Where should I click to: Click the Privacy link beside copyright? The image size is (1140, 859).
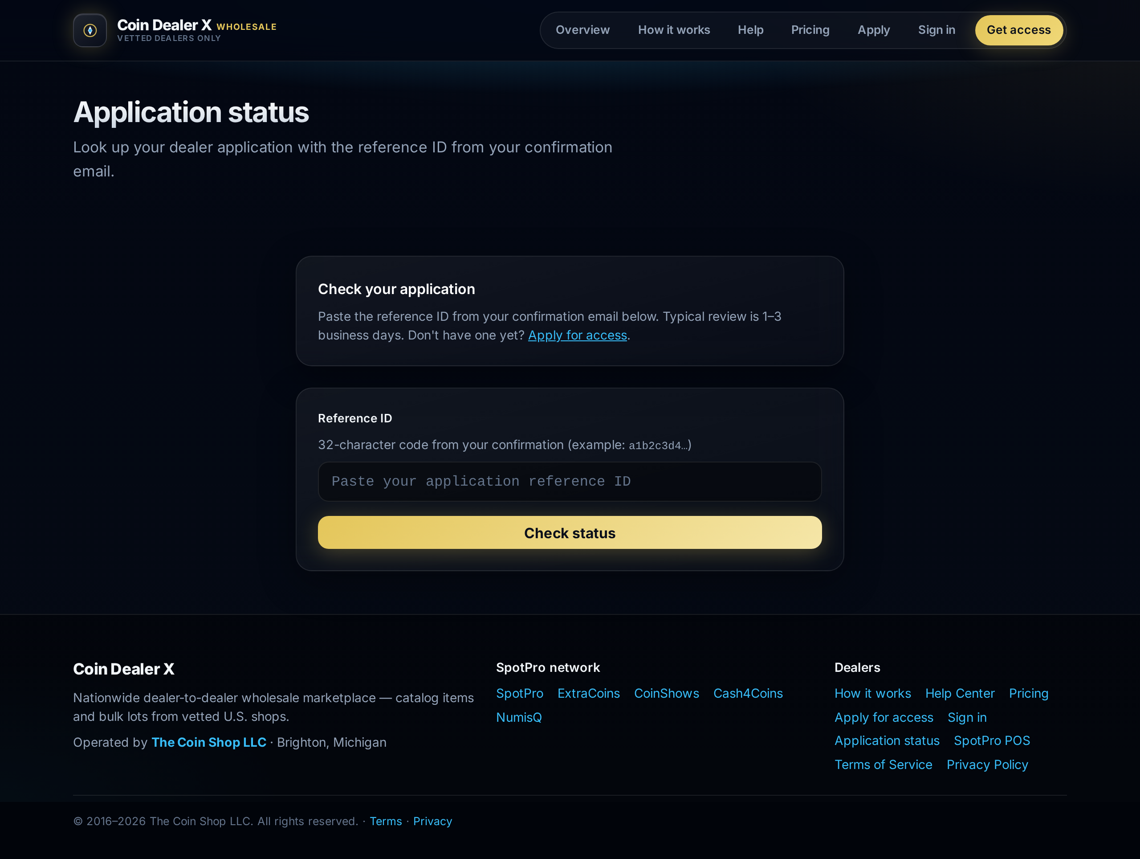(x=432, y=821)
